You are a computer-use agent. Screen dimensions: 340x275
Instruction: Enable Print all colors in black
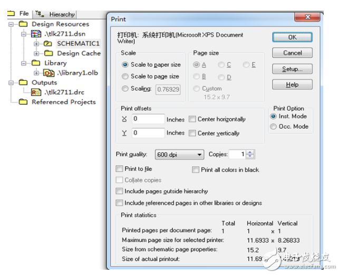(x=196, y=170)
